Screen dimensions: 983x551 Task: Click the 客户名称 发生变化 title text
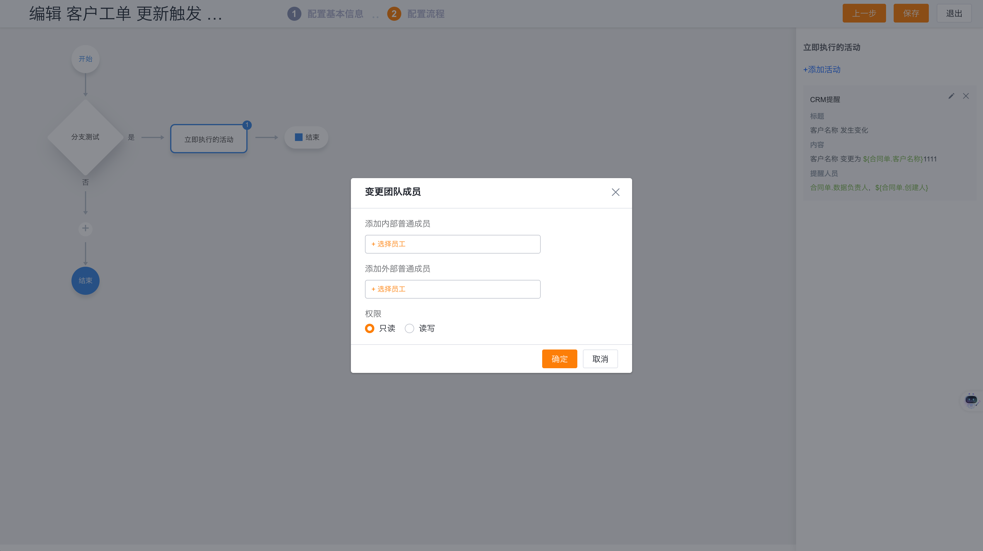(839, 130)
